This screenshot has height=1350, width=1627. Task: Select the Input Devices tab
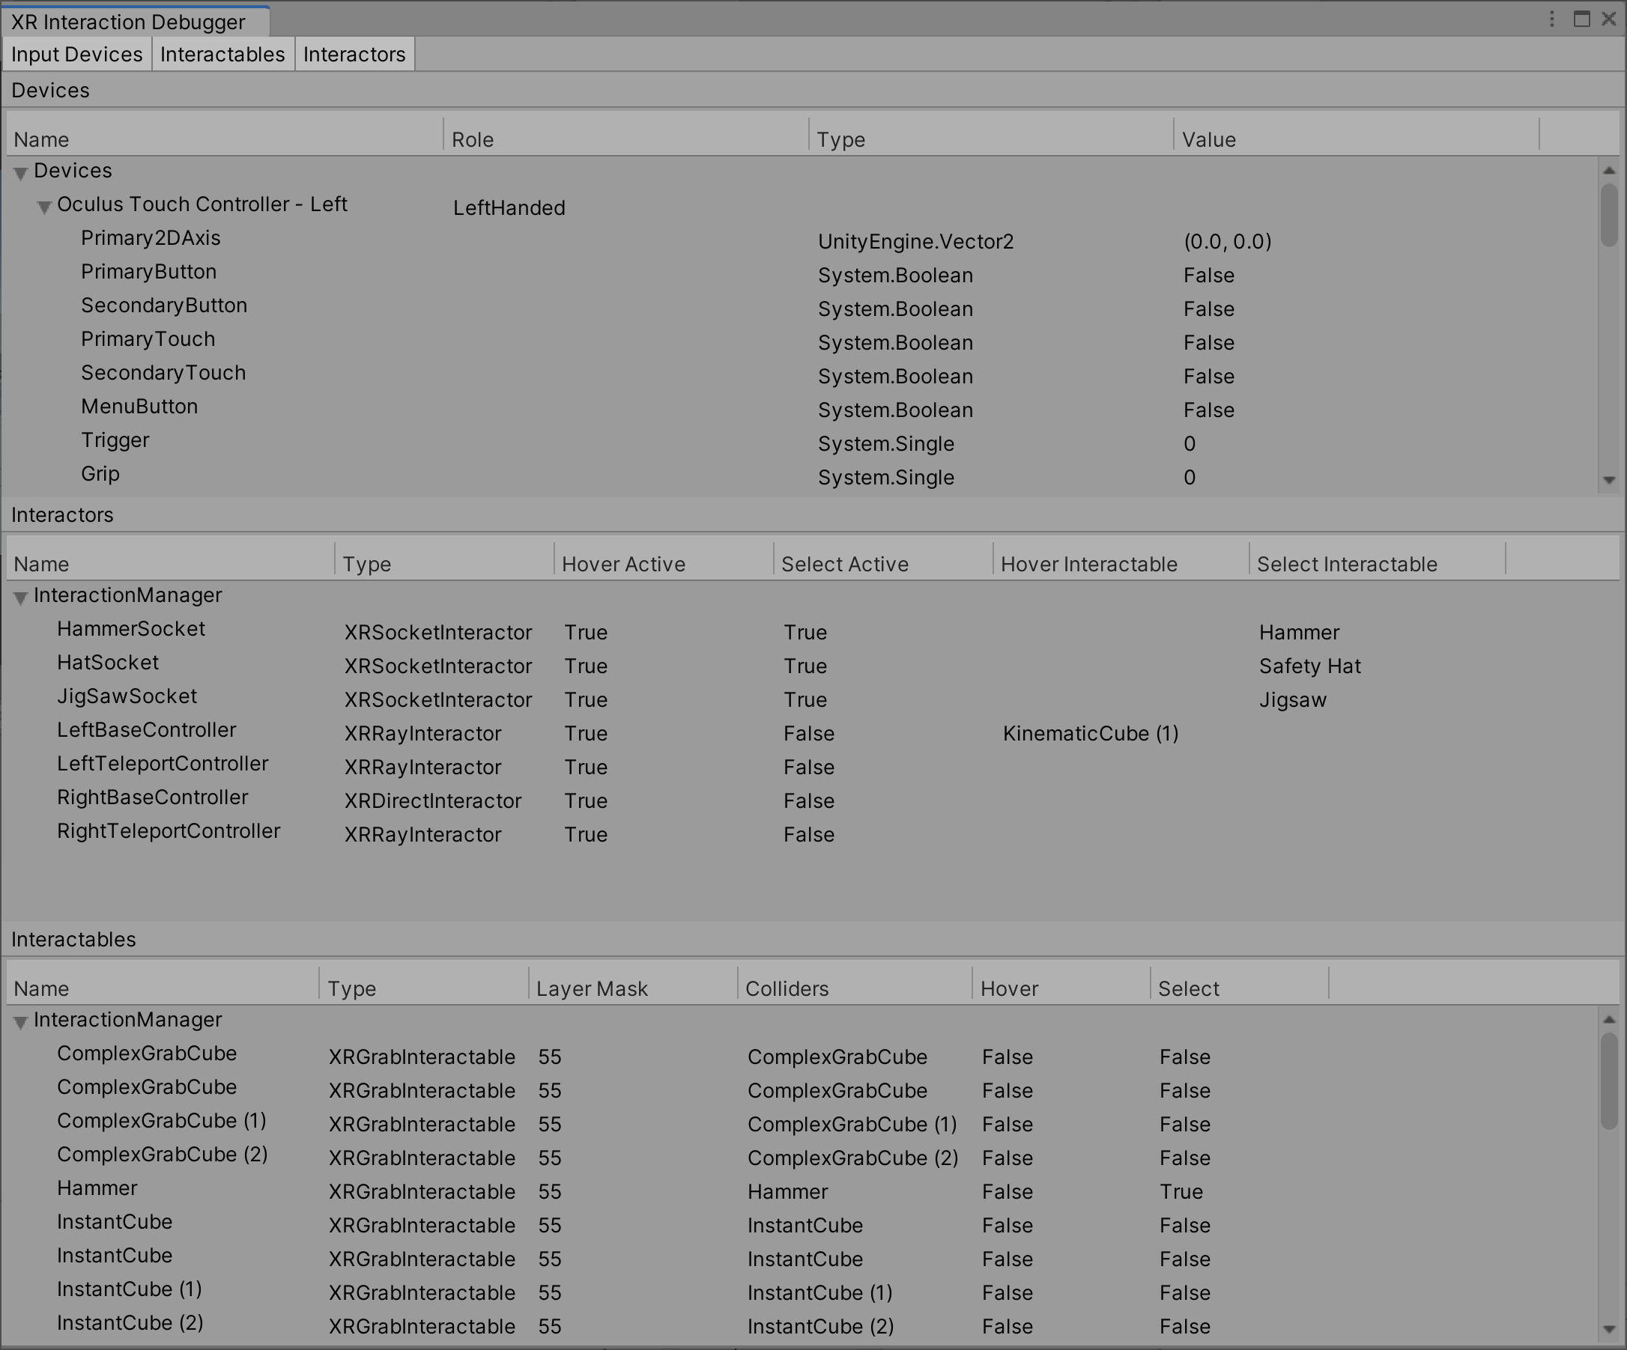pos(76,53)
